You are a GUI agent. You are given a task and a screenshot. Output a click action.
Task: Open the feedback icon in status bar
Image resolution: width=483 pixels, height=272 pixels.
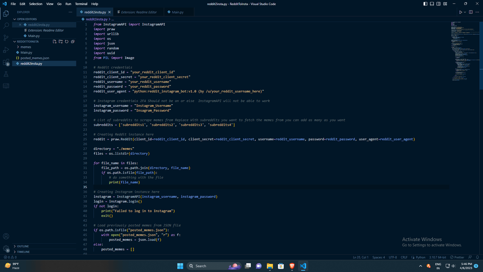point(470,257)
